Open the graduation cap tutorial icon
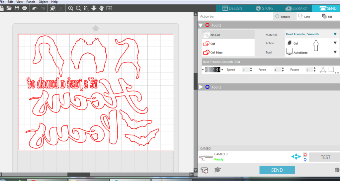This screenshot has height=181, width=340. (x=217, y=170)
